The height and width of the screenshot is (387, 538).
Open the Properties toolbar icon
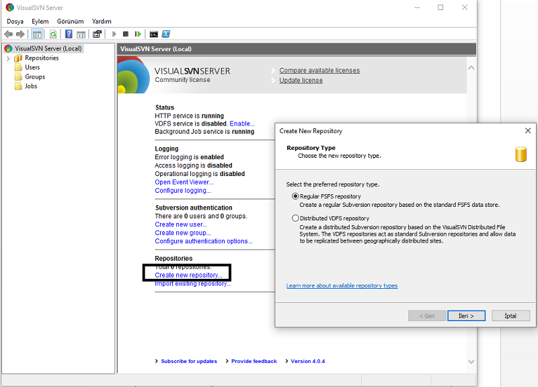coord(97,34)
